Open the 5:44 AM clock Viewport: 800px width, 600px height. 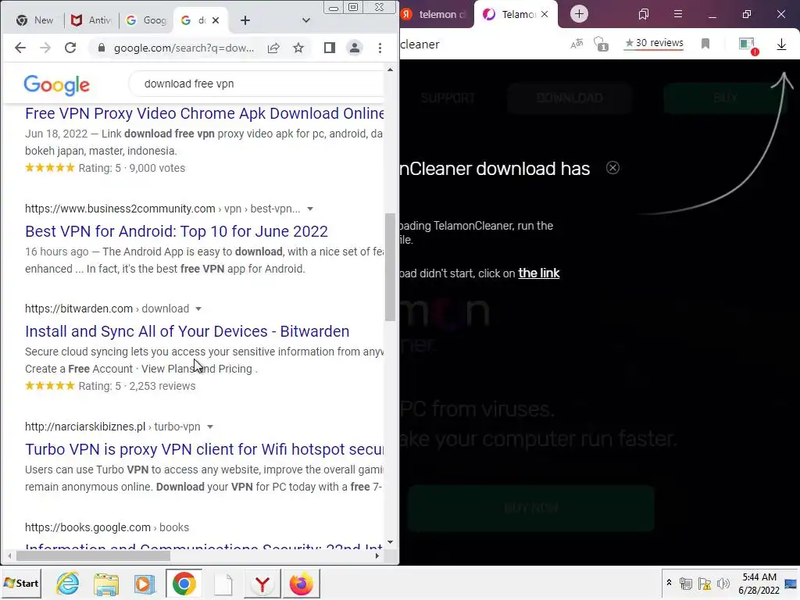[759, 577]
